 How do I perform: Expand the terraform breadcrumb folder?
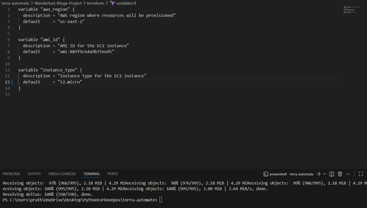[x=95, y=3]
